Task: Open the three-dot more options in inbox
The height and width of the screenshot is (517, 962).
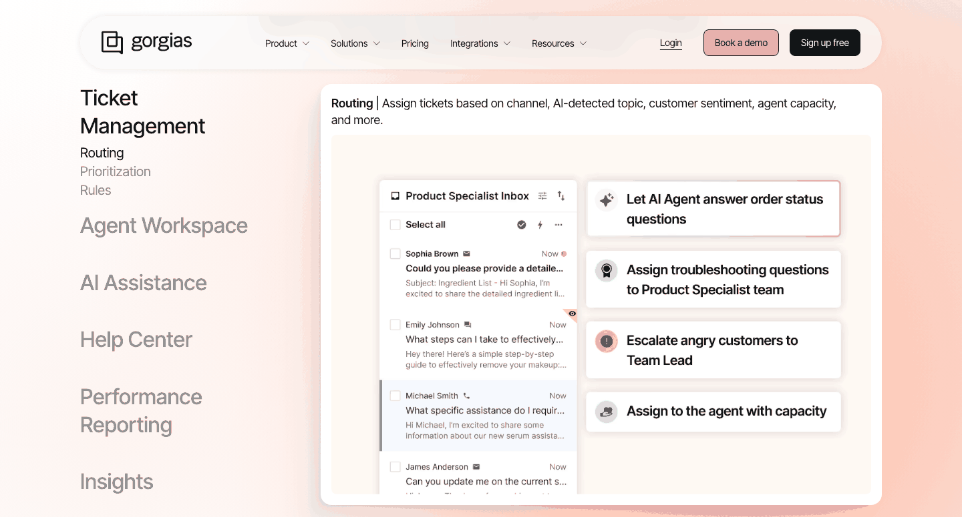Action: (x=558, y=225)
